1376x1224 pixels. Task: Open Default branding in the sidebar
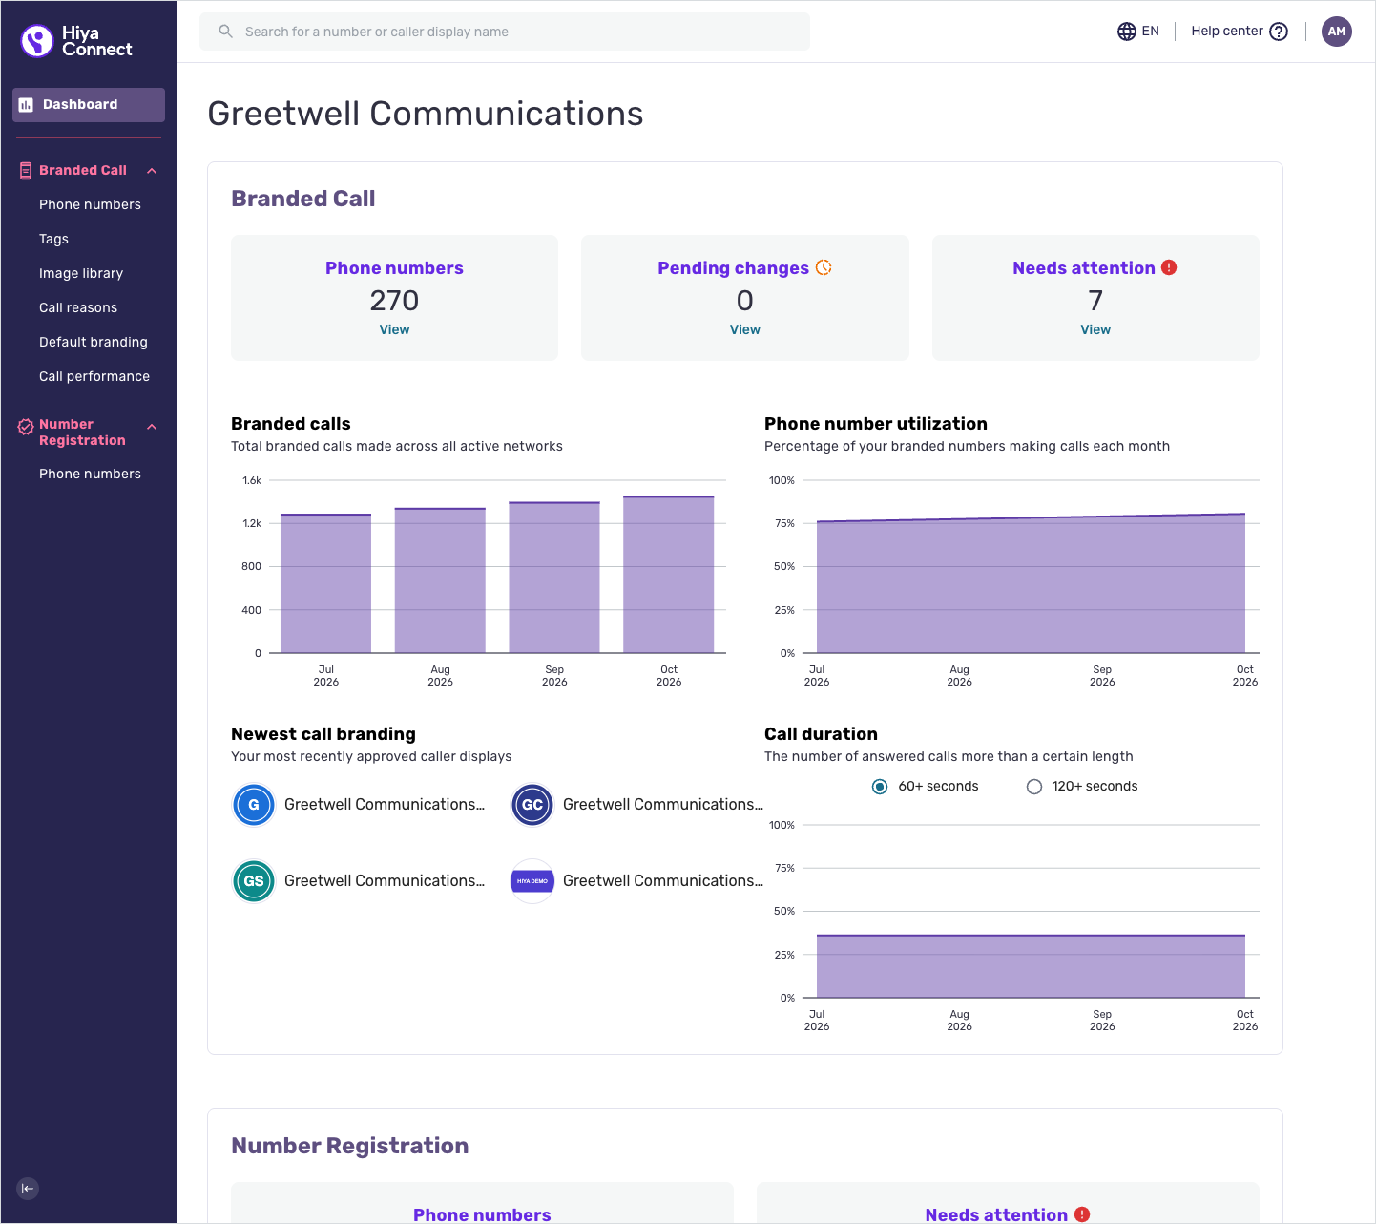[94, 342]
